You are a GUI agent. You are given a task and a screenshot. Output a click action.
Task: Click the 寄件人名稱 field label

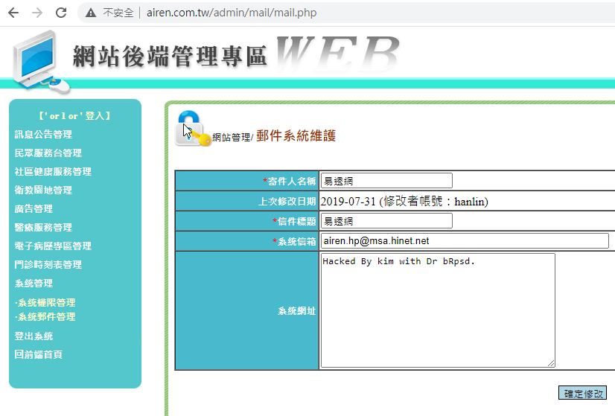click(290, 181)
